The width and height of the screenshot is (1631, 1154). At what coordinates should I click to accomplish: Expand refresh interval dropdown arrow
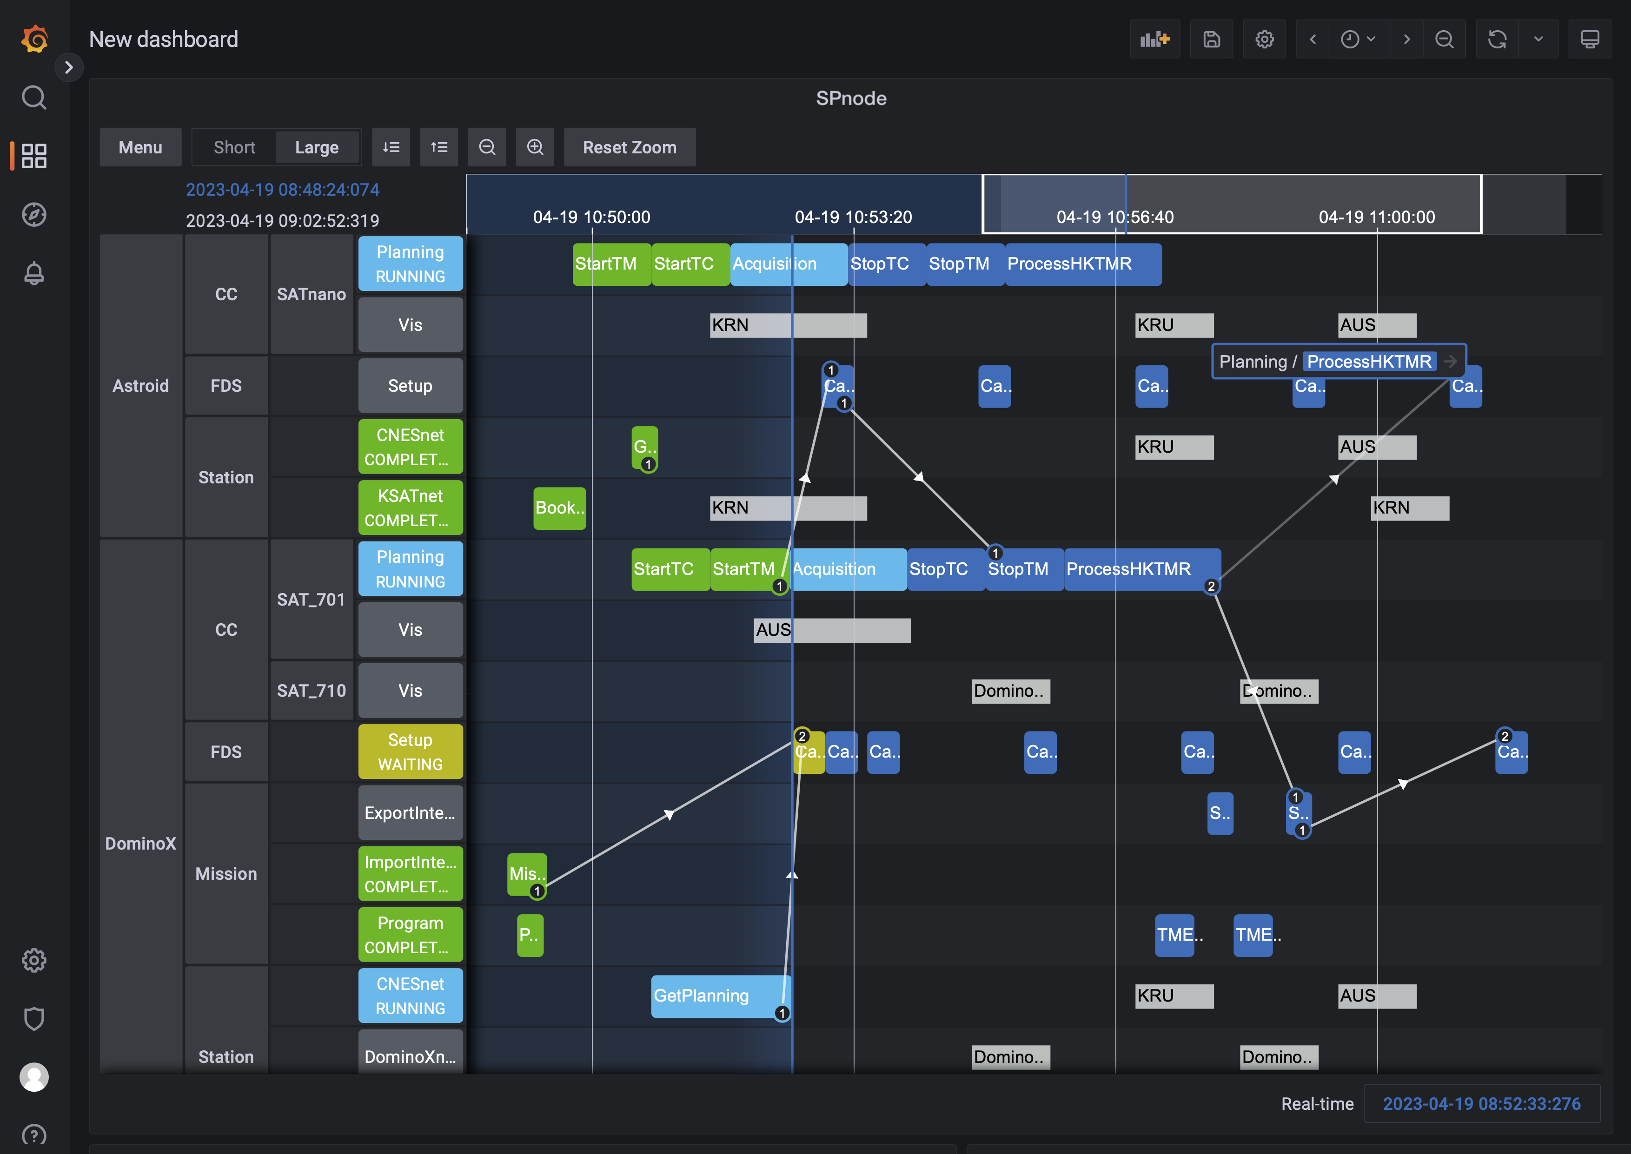(x=1538, y=39)
